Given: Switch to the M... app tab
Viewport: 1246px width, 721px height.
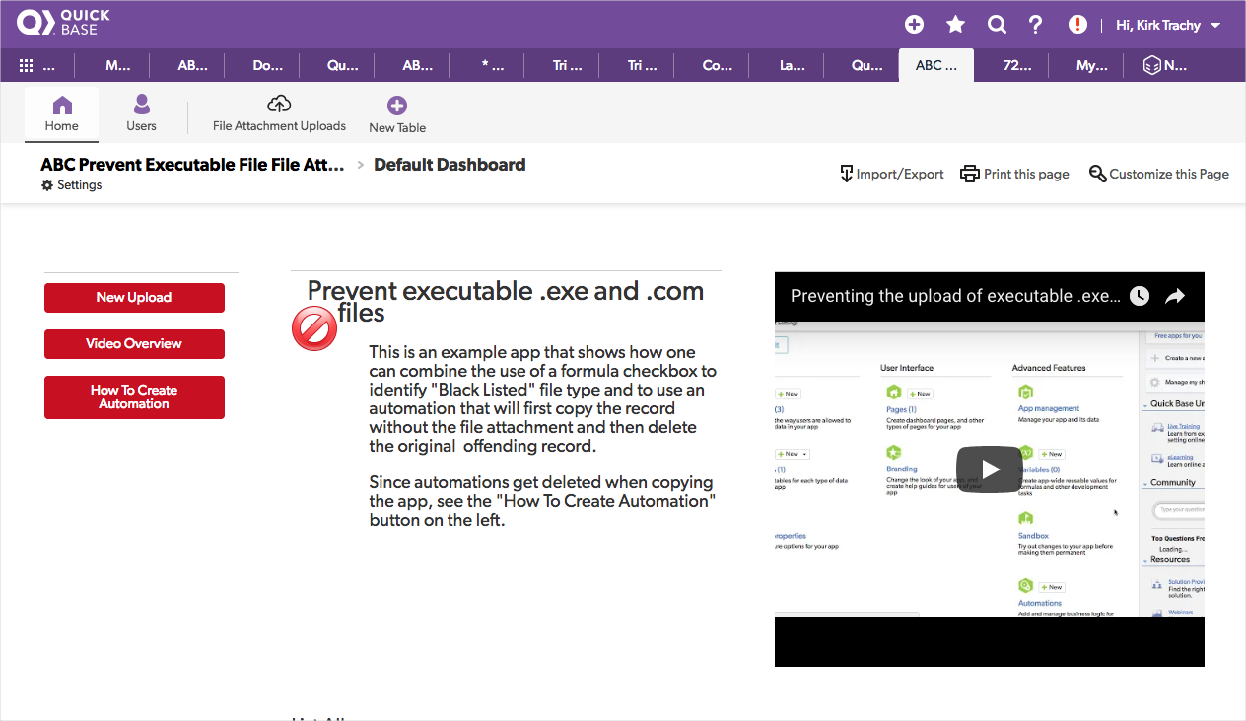Looking at the screenshot, I should 117,66.
